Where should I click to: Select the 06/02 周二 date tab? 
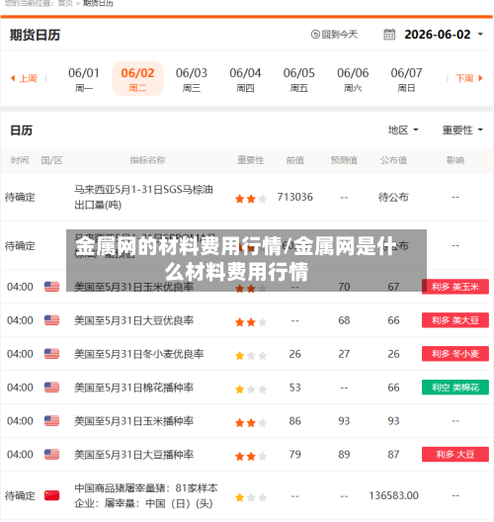pos(137,78)
